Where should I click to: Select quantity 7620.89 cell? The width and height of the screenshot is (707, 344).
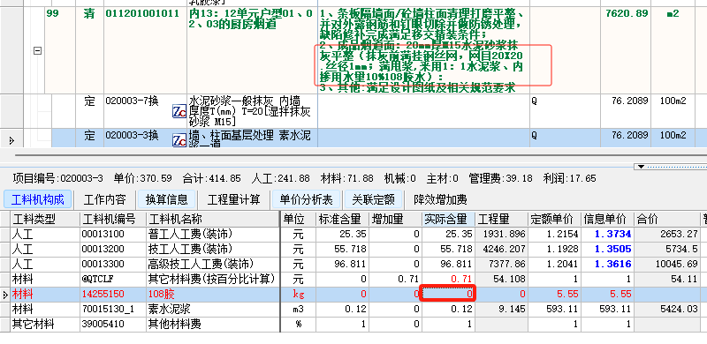click(x=626, y=13)
